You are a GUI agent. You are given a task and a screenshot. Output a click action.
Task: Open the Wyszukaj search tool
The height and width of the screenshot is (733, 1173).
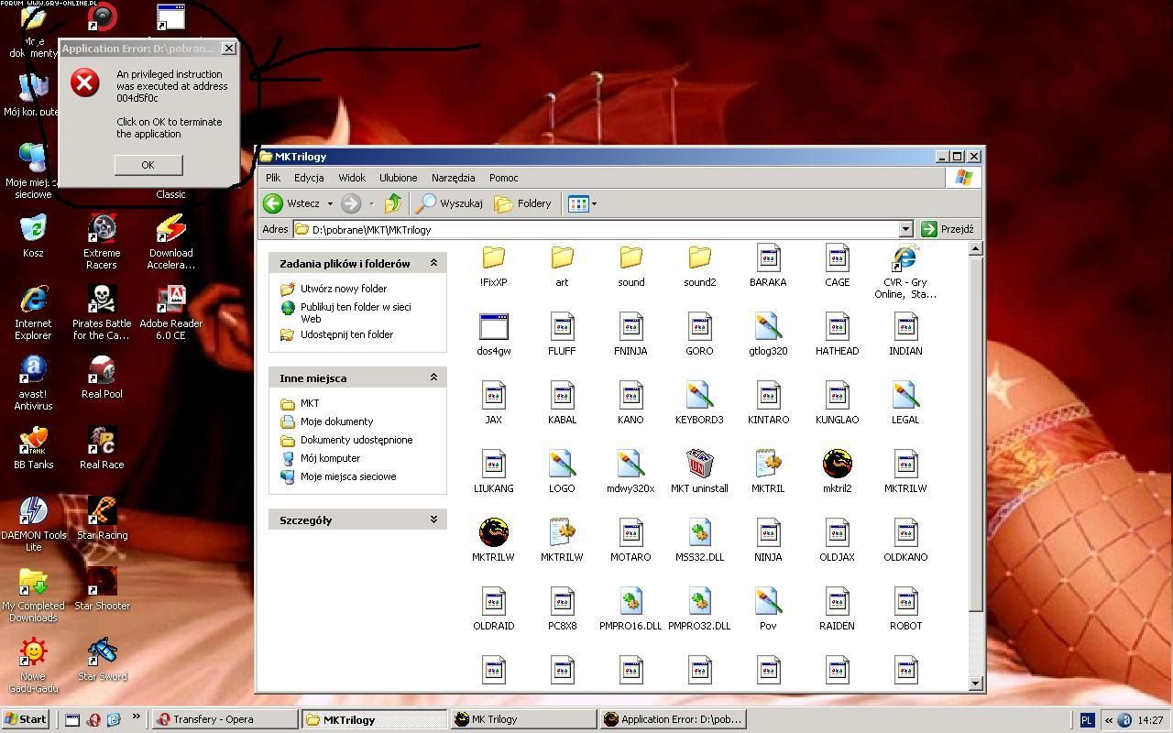449,203
